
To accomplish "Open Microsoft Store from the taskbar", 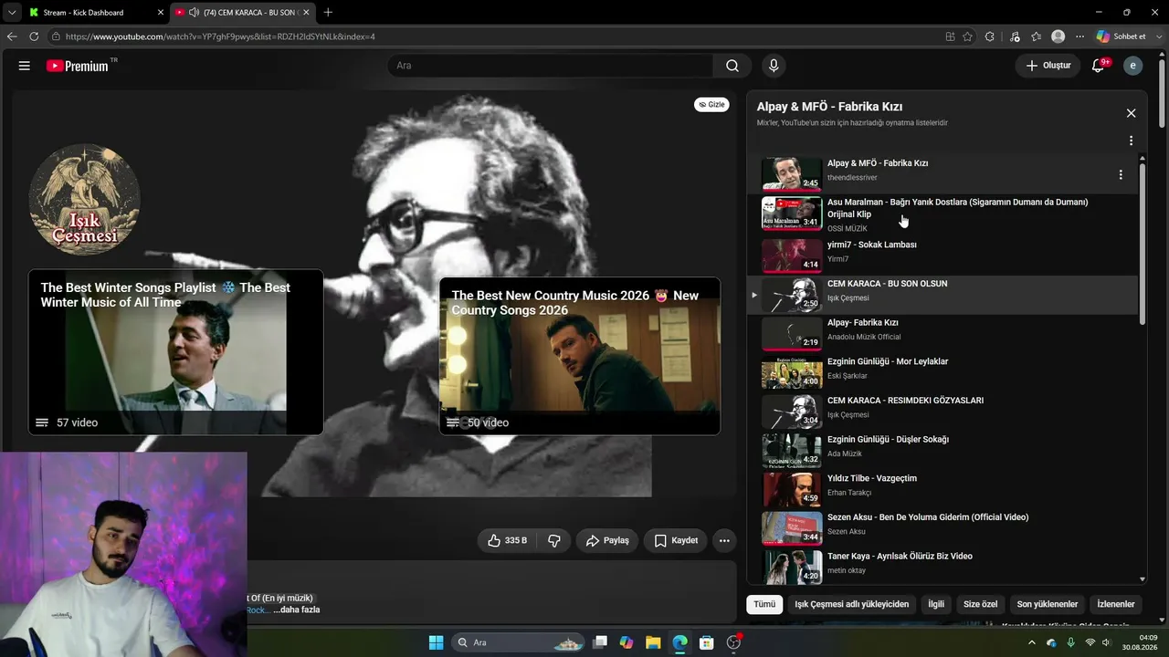I will 706,642.
